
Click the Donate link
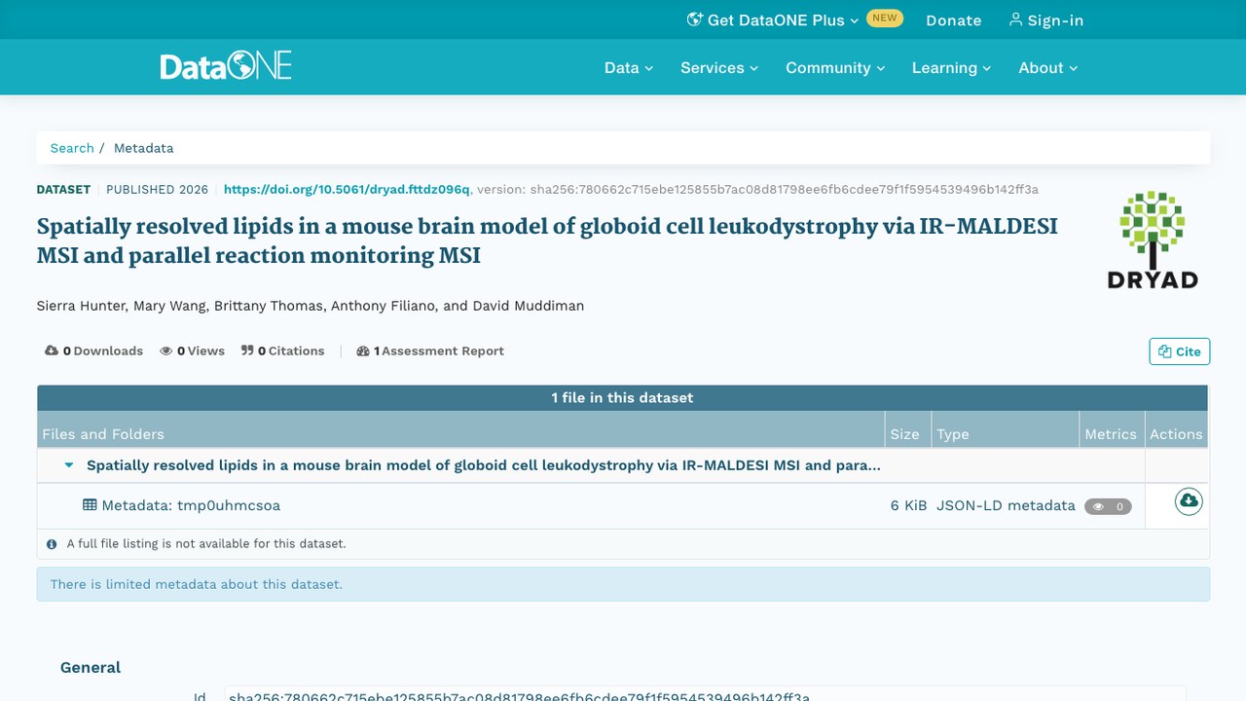(x=954, y=20)
